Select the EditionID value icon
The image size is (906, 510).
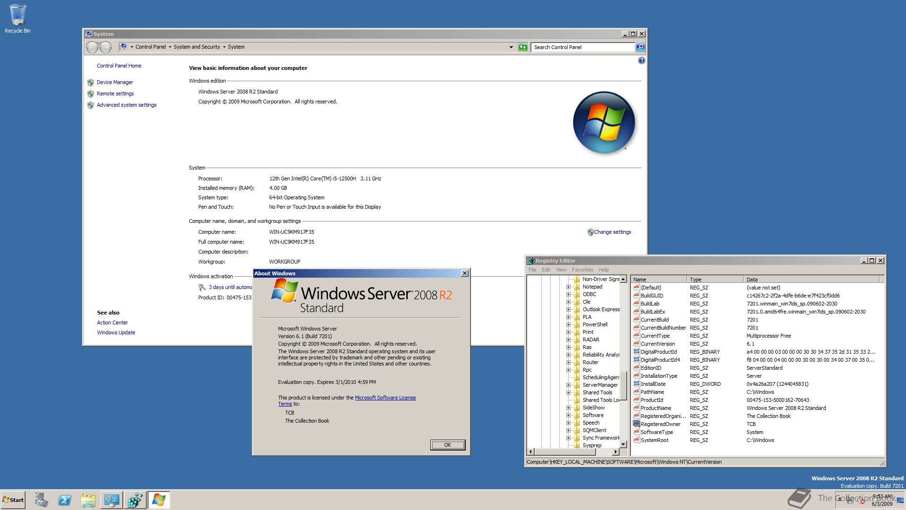(x=636, y=367)
